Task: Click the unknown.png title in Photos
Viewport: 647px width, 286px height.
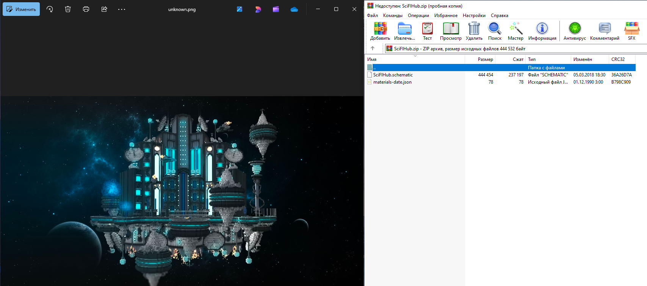Action: (182, 9)
